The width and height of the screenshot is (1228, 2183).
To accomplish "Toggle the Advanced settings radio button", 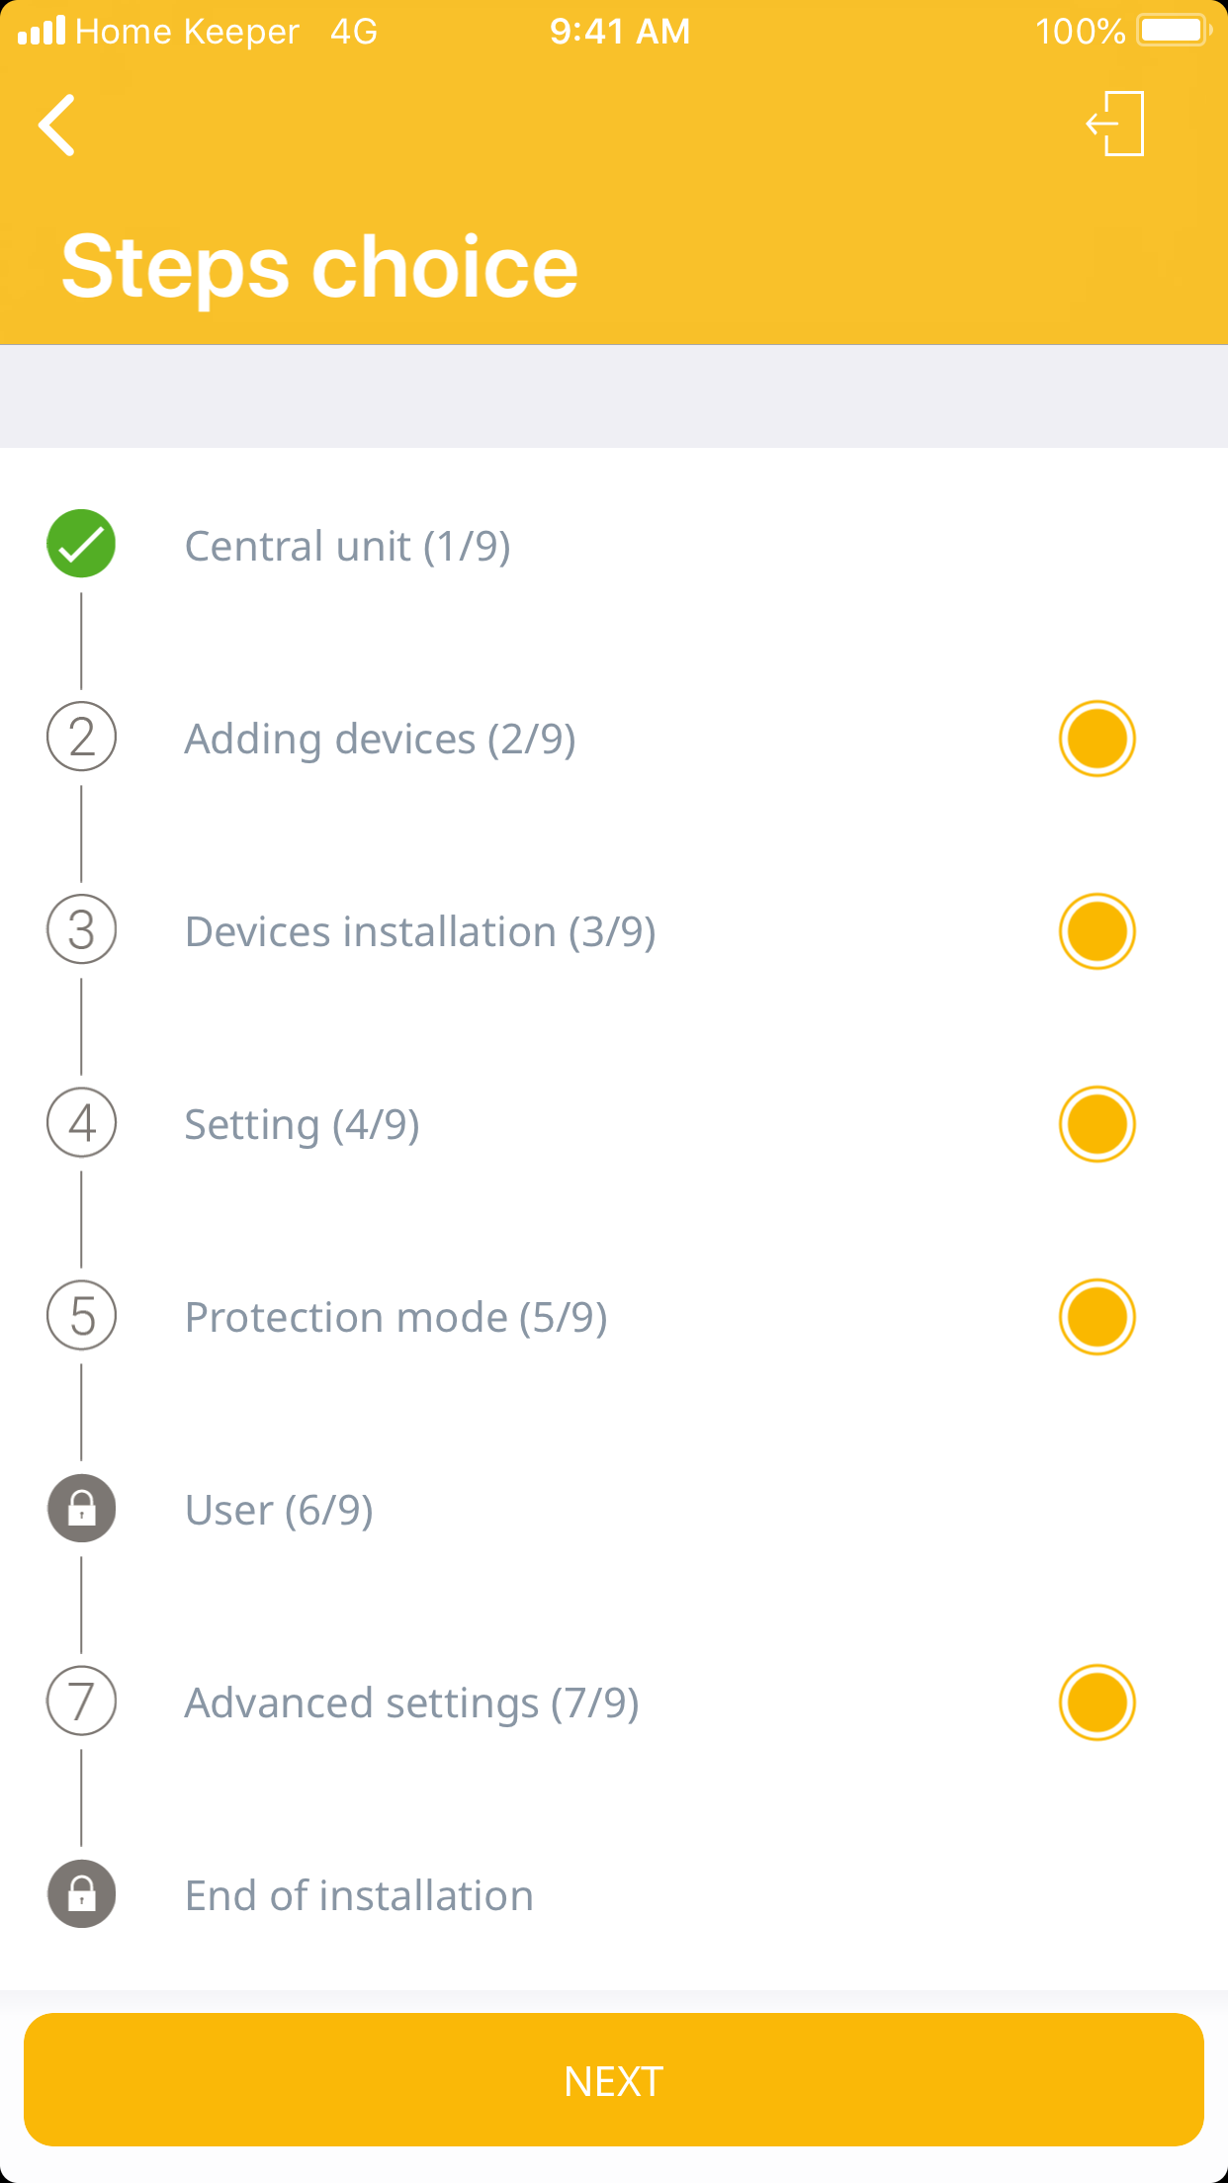I will (1096, 1703).
